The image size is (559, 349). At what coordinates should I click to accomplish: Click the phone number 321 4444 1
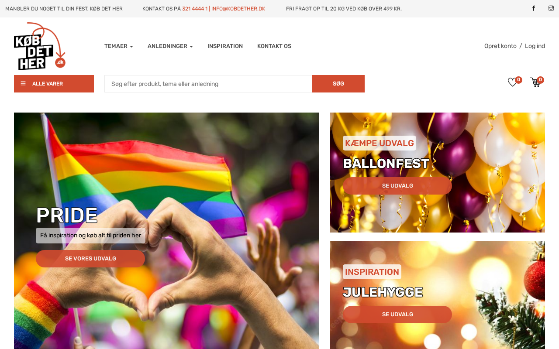[195, 9]
